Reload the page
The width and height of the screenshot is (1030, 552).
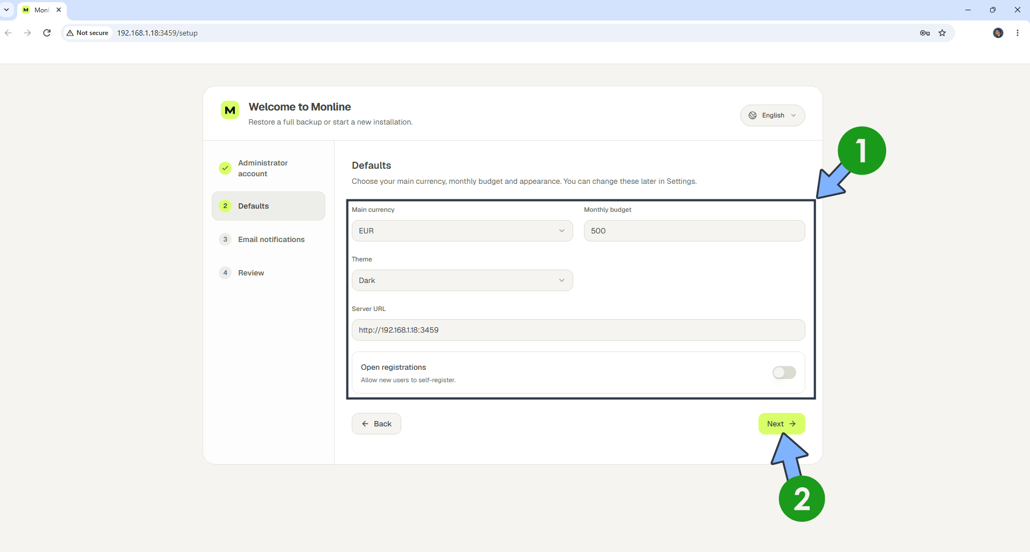click(x=47, y=33)
